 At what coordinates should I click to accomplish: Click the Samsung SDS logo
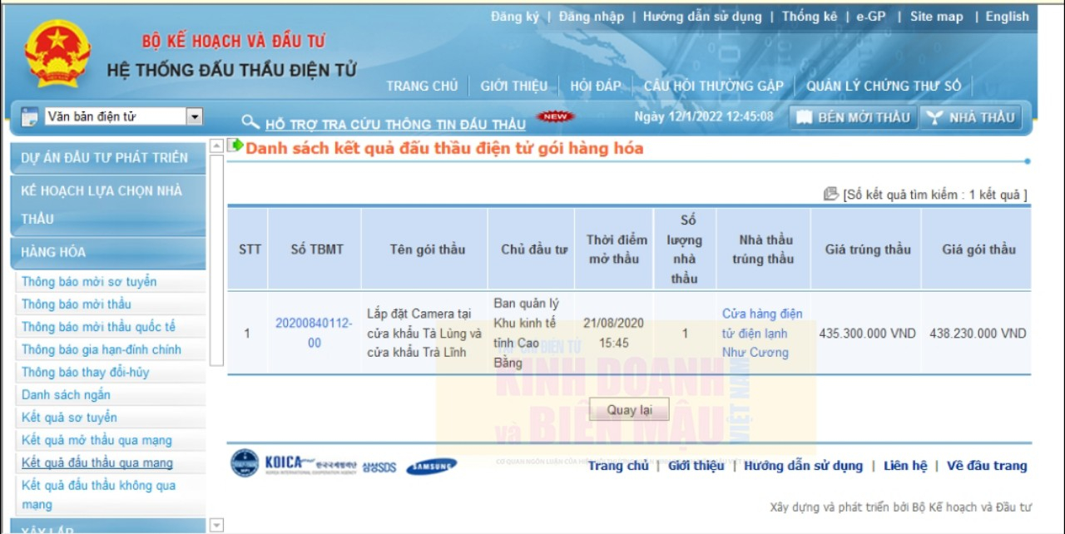point(379,467)
